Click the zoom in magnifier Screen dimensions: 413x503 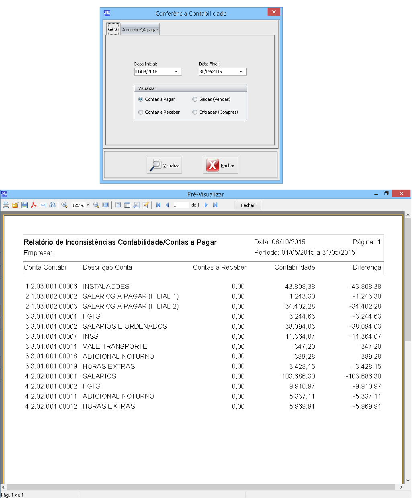64,205
